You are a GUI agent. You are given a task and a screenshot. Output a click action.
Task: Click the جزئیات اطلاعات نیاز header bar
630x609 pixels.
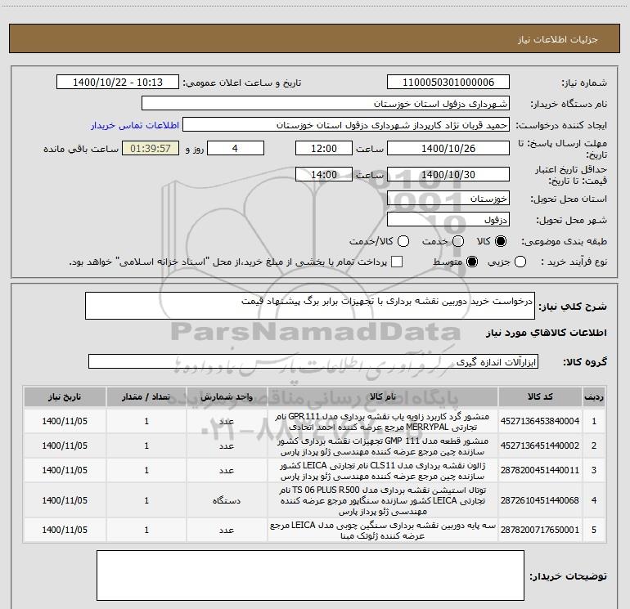coord(314,38)
